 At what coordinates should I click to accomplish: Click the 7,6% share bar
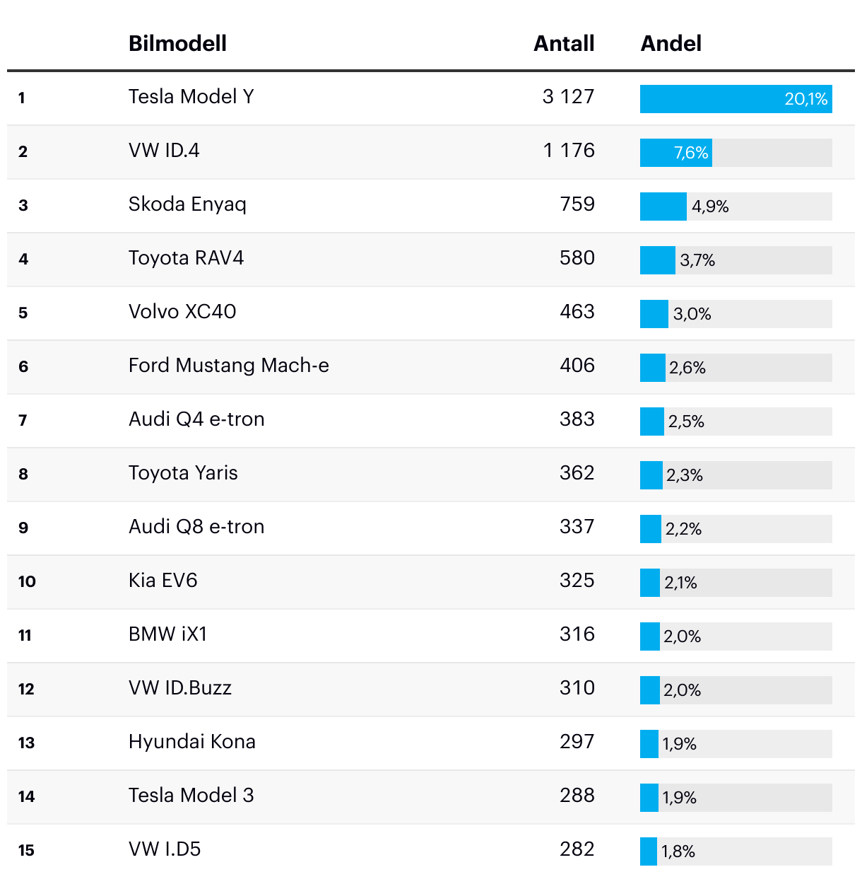coord(676,153)
